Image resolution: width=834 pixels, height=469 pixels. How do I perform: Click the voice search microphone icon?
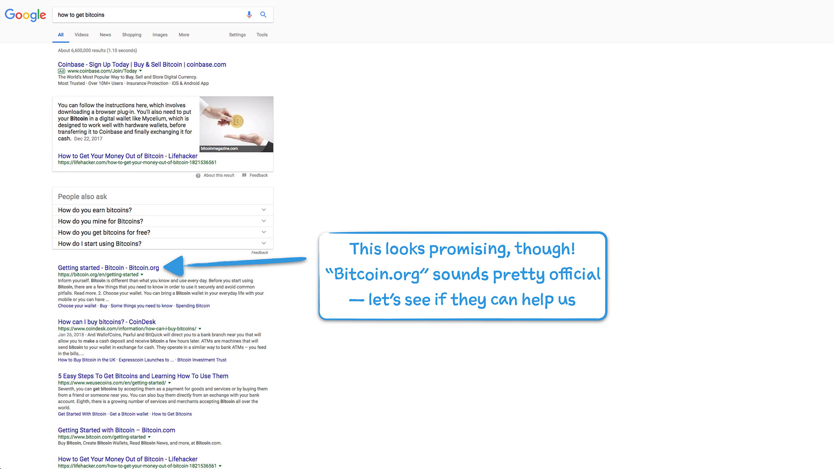tap(249, 15)
